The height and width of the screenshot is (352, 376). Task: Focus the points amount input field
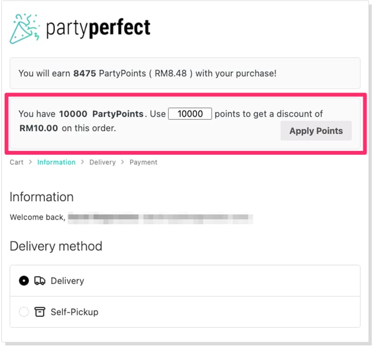point(190,114)
